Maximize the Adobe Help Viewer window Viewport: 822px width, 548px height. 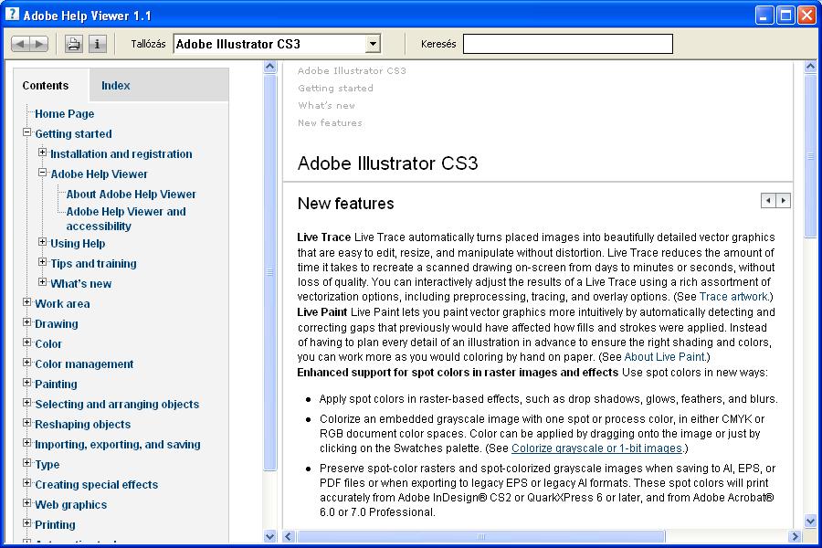click(785, 16)
